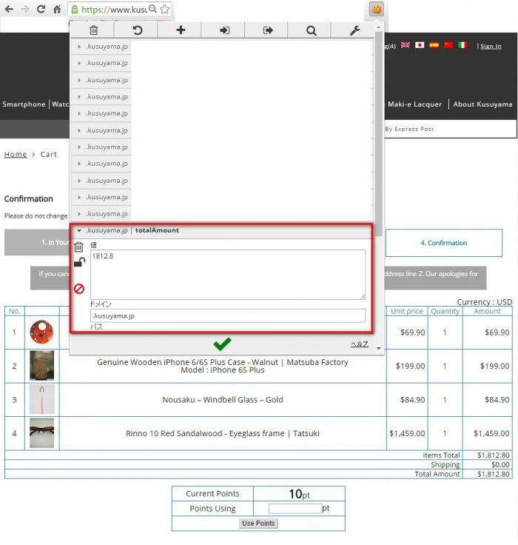Click the cookie value field containing 1812.8
This screenshot has width=518, height=545.
pos(227,274)
